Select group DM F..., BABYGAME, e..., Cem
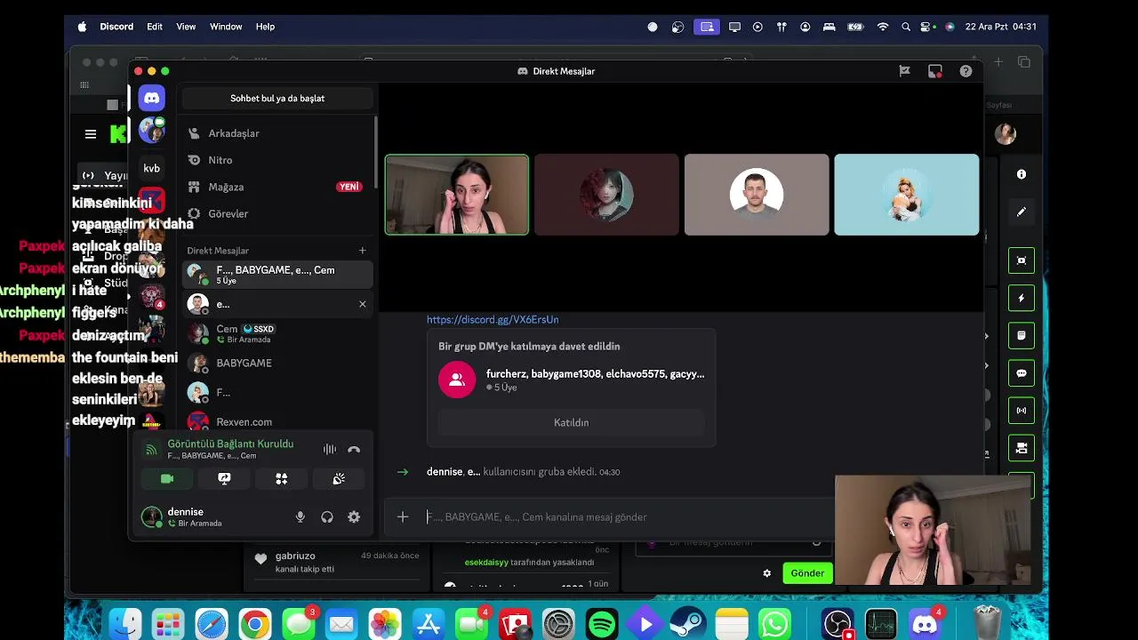Screen dimensions: 1138x640 coord(277,275)
